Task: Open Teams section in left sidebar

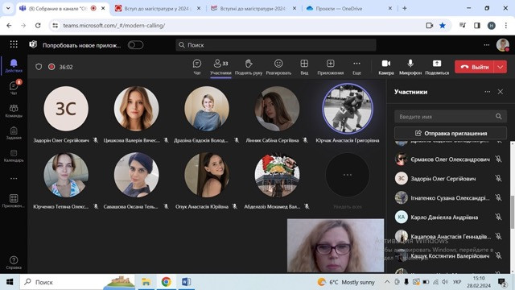Action: pos(14,110)
